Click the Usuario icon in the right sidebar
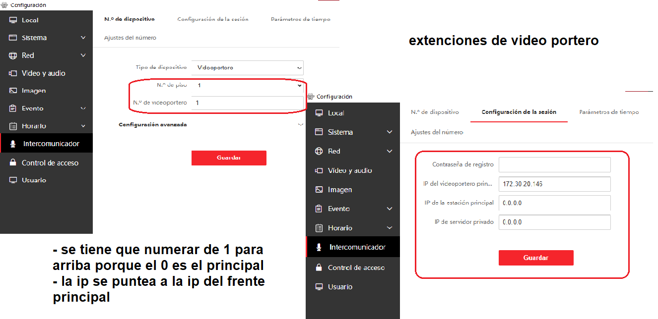 pos(319,287)
